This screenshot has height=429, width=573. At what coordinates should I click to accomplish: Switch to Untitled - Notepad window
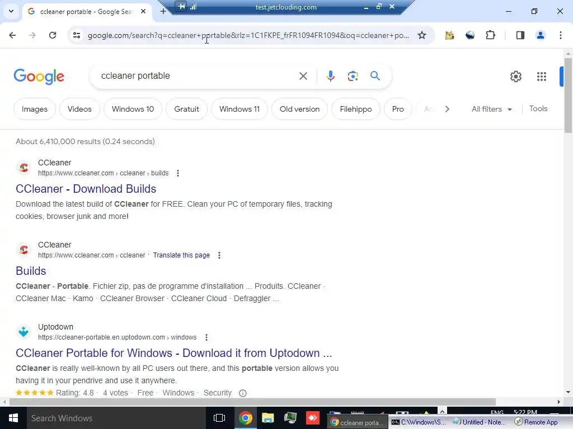tap(480, 422)
